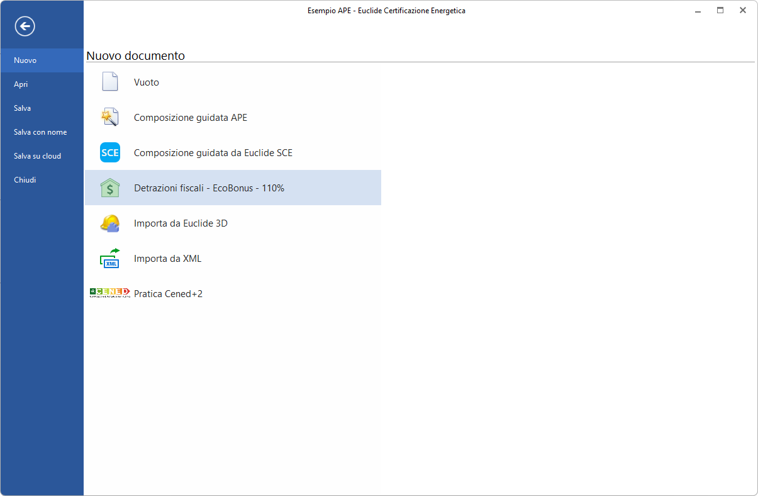Click the XML import icon
The image size is (758, 496).
click(110, 258)
